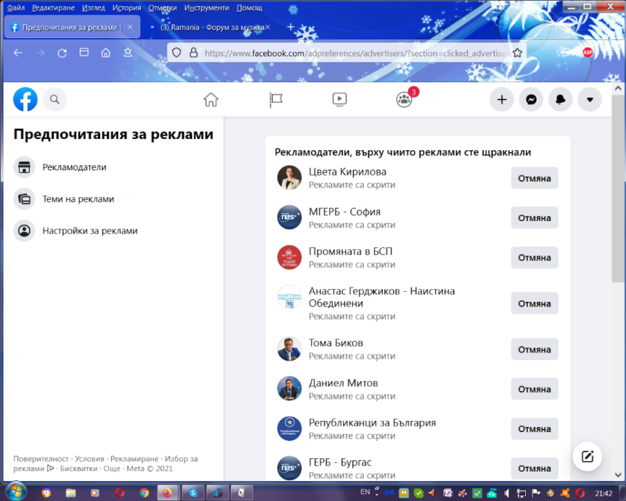Click Отмяна for МГЕРБ - София

[x=534, y=218]
